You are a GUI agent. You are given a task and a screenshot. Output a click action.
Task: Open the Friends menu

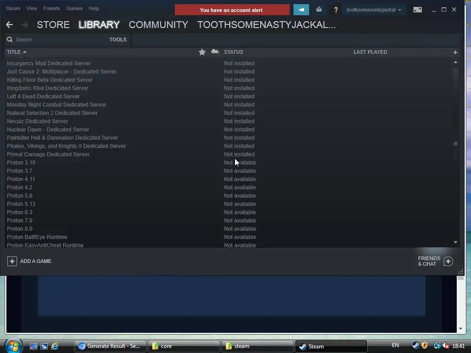[52, 8]
